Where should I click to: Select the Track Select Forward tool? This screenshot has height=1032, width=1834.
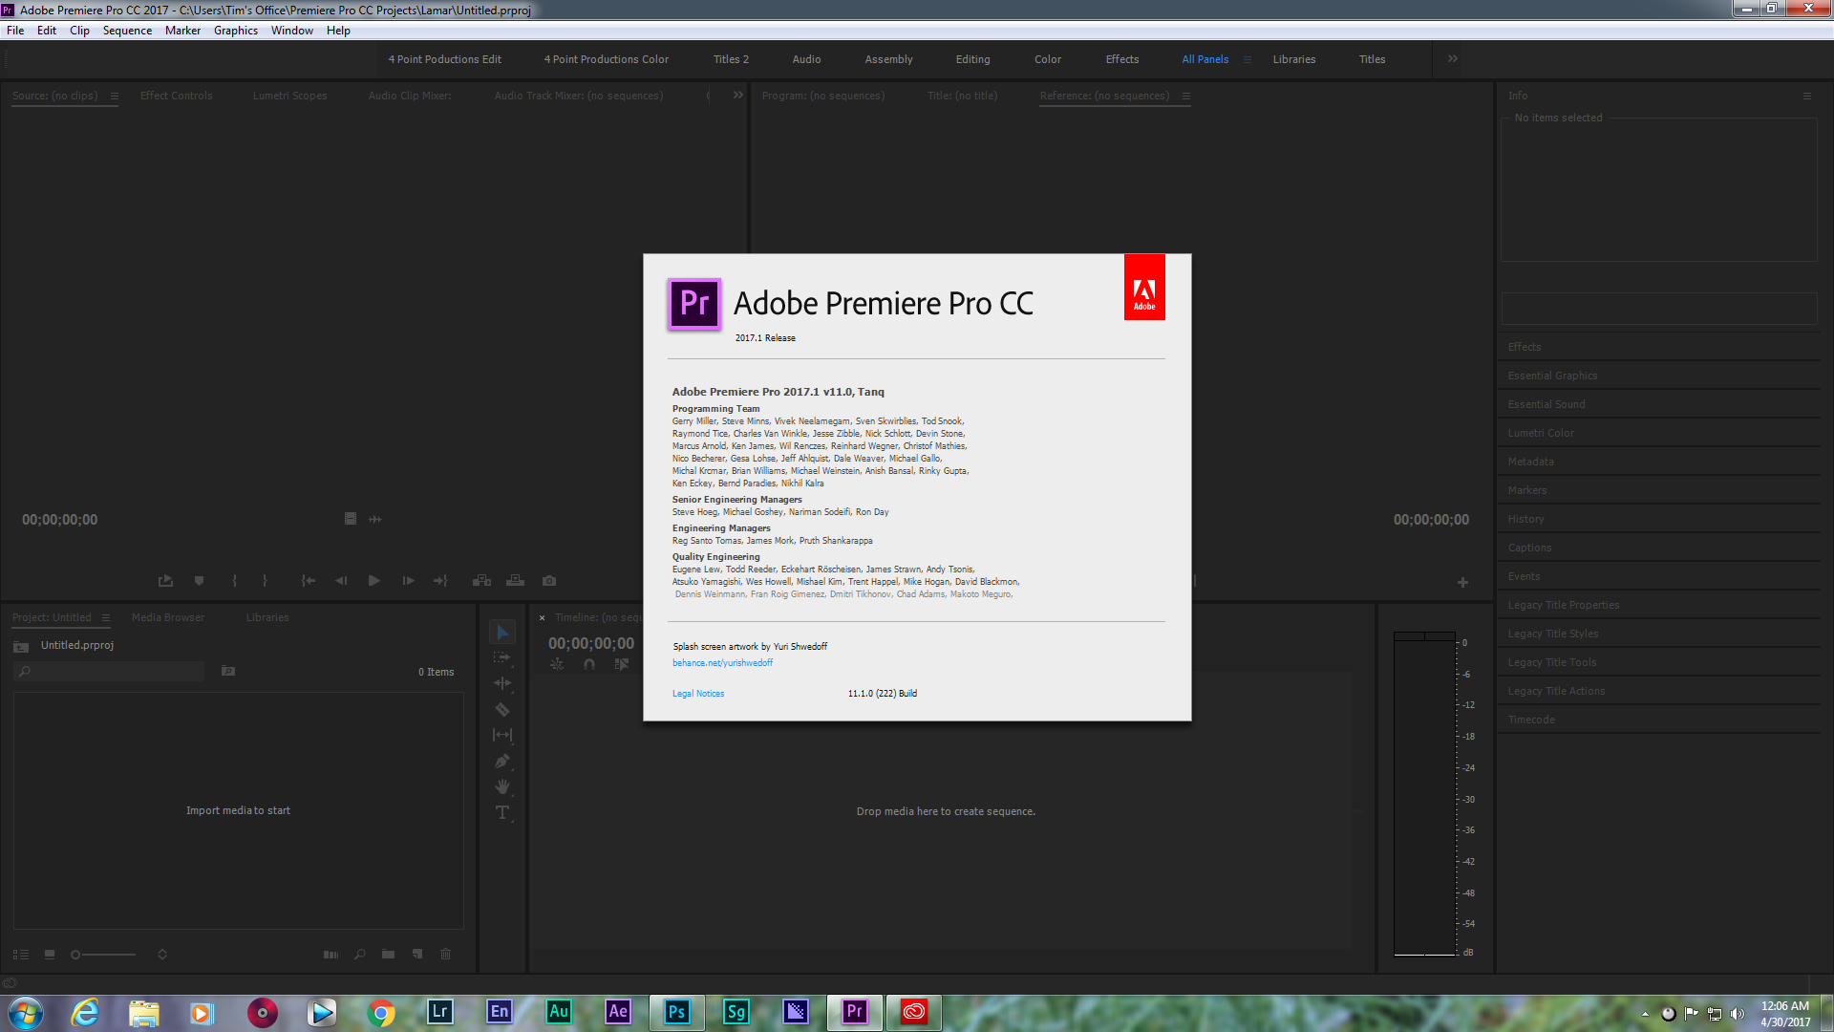coord(502,657)
